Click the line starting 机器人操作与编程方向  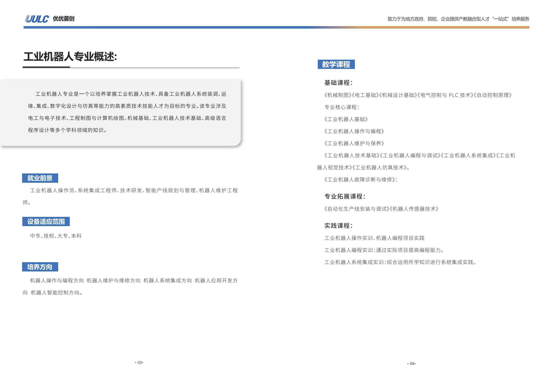point(134,280)
